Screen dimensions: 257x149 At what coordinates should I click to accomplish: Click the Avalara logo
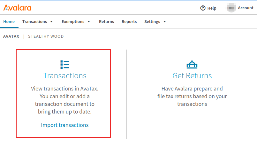(x=17, y=8)
